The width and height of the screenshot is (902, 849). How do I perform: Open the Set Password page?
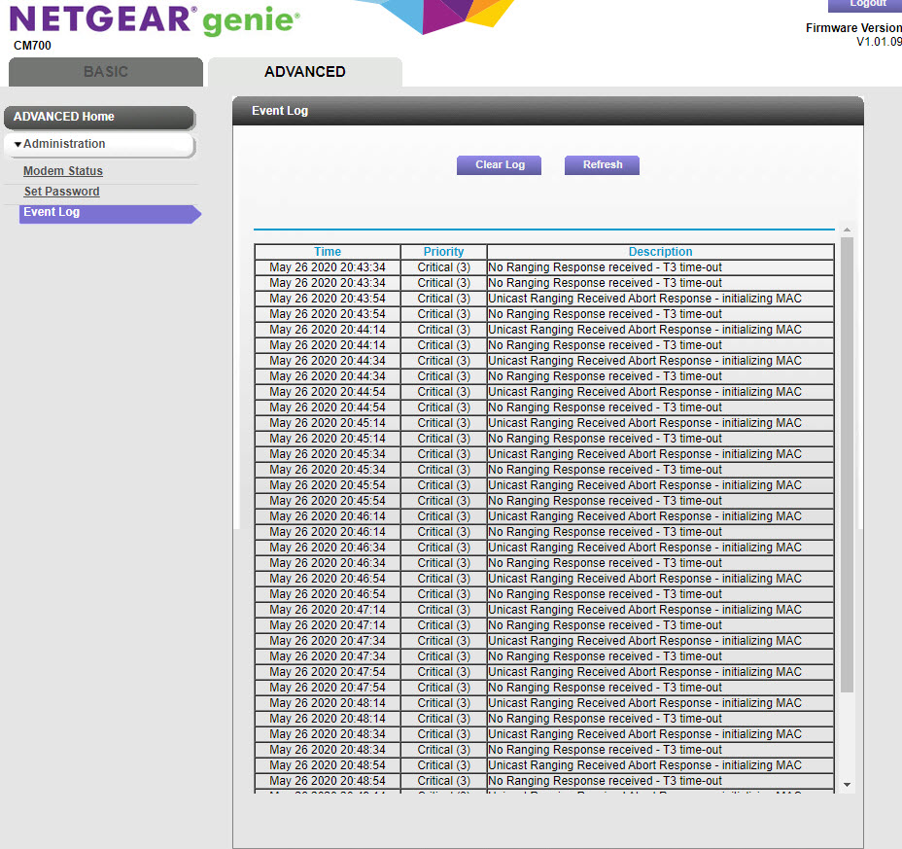coord(60,191)
